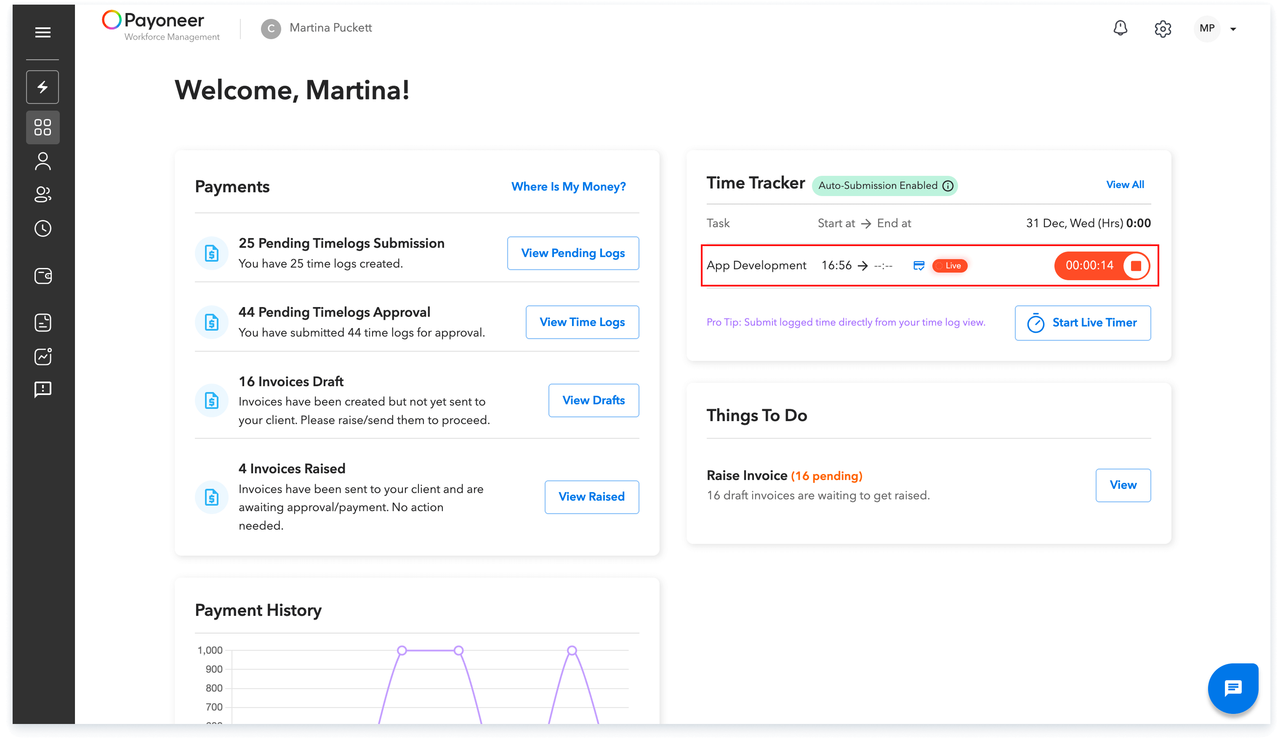Open the wallet sidebar icon
The width and height of the screenshot is (1283, 745).
pos(43,276)
